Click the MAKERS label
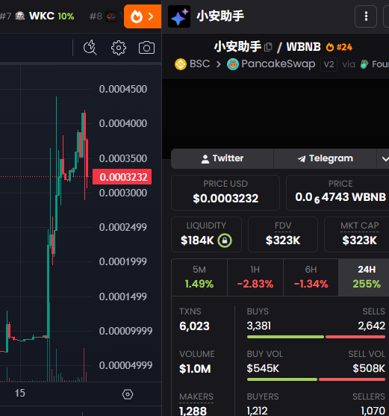This screenshot has width=389, height=416. click(196, 397)
